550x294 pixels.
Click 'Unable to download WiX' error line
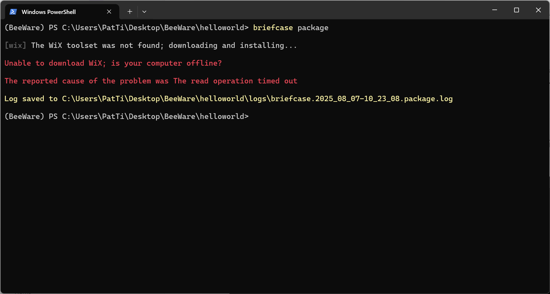113,63
